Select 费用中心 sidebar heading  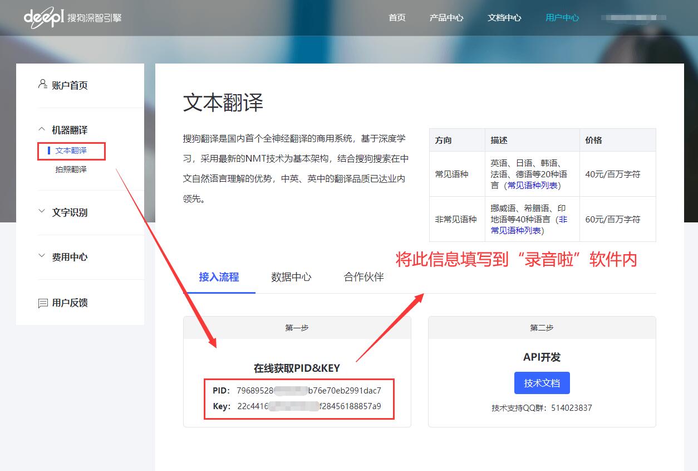70,257
